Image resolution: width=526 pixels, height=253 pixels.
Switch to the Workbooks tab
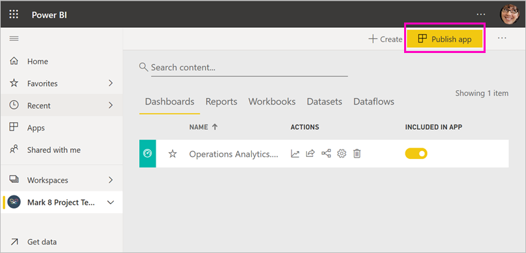pyautogui.click(x=272, y=102)
